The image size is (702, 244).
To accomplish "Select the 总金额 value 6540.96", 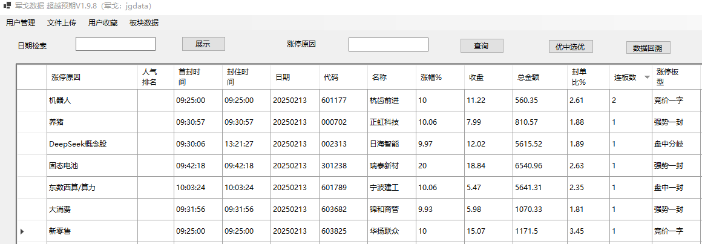I will (x=539, y=166).
